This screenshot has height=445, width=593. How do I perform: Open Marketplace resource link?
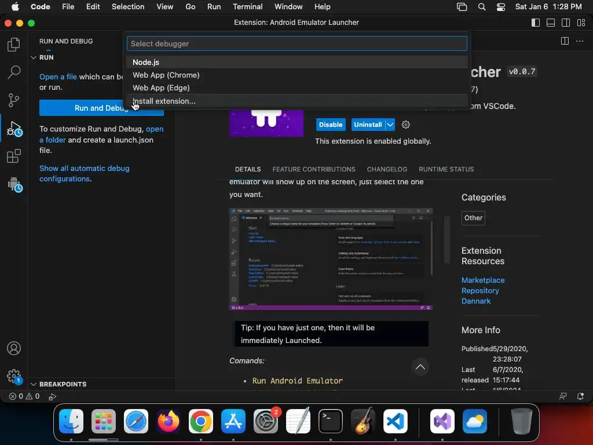483,280
